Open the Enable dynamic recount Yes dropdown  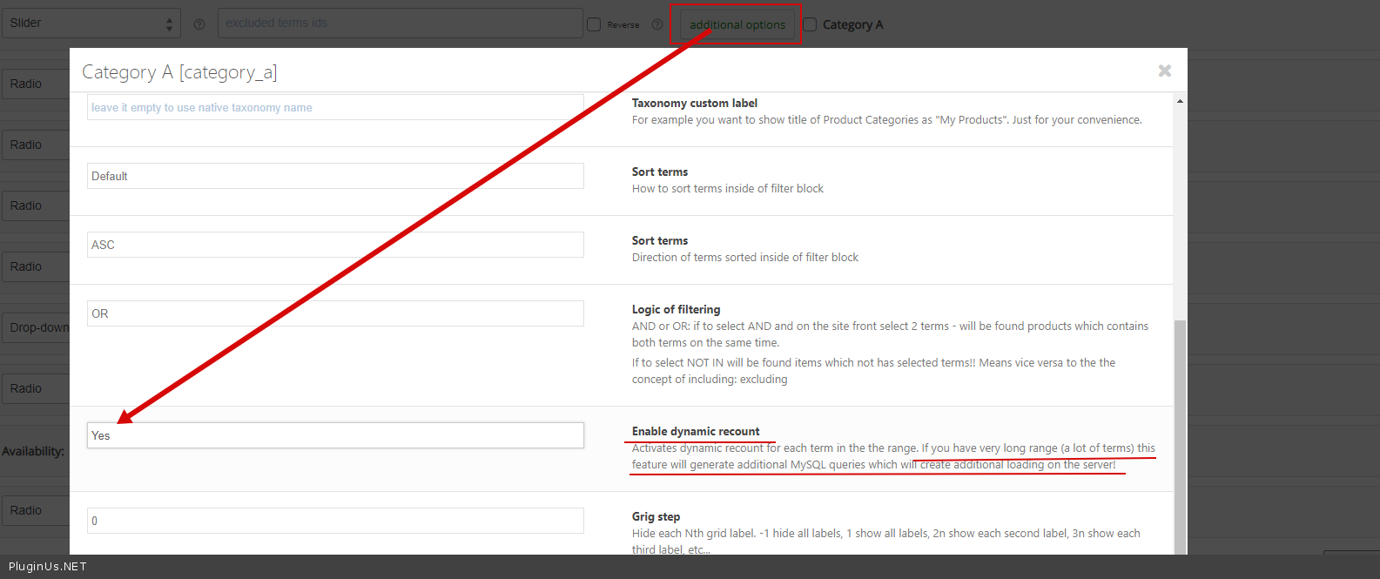(335, 435)
